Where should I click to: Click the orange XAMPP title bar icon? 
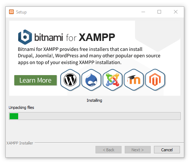coord(11,12)
